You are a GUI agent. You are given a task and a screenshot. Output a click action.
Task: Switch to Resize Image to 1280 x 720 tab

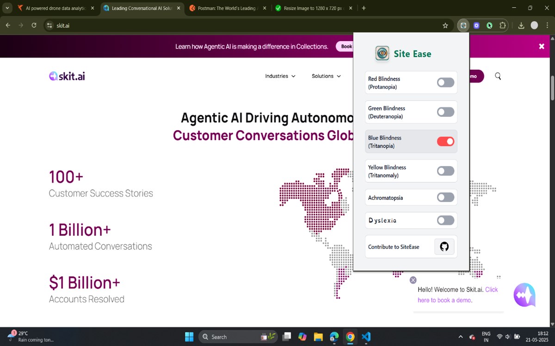tap(314, 8)
